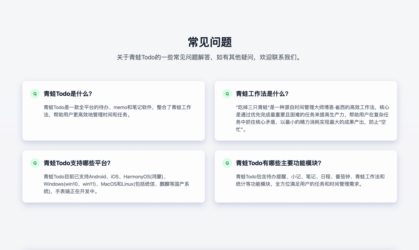Click question title 青蛙Todo支持哪些平台?
419x250 pixels.
click(77, 163)
